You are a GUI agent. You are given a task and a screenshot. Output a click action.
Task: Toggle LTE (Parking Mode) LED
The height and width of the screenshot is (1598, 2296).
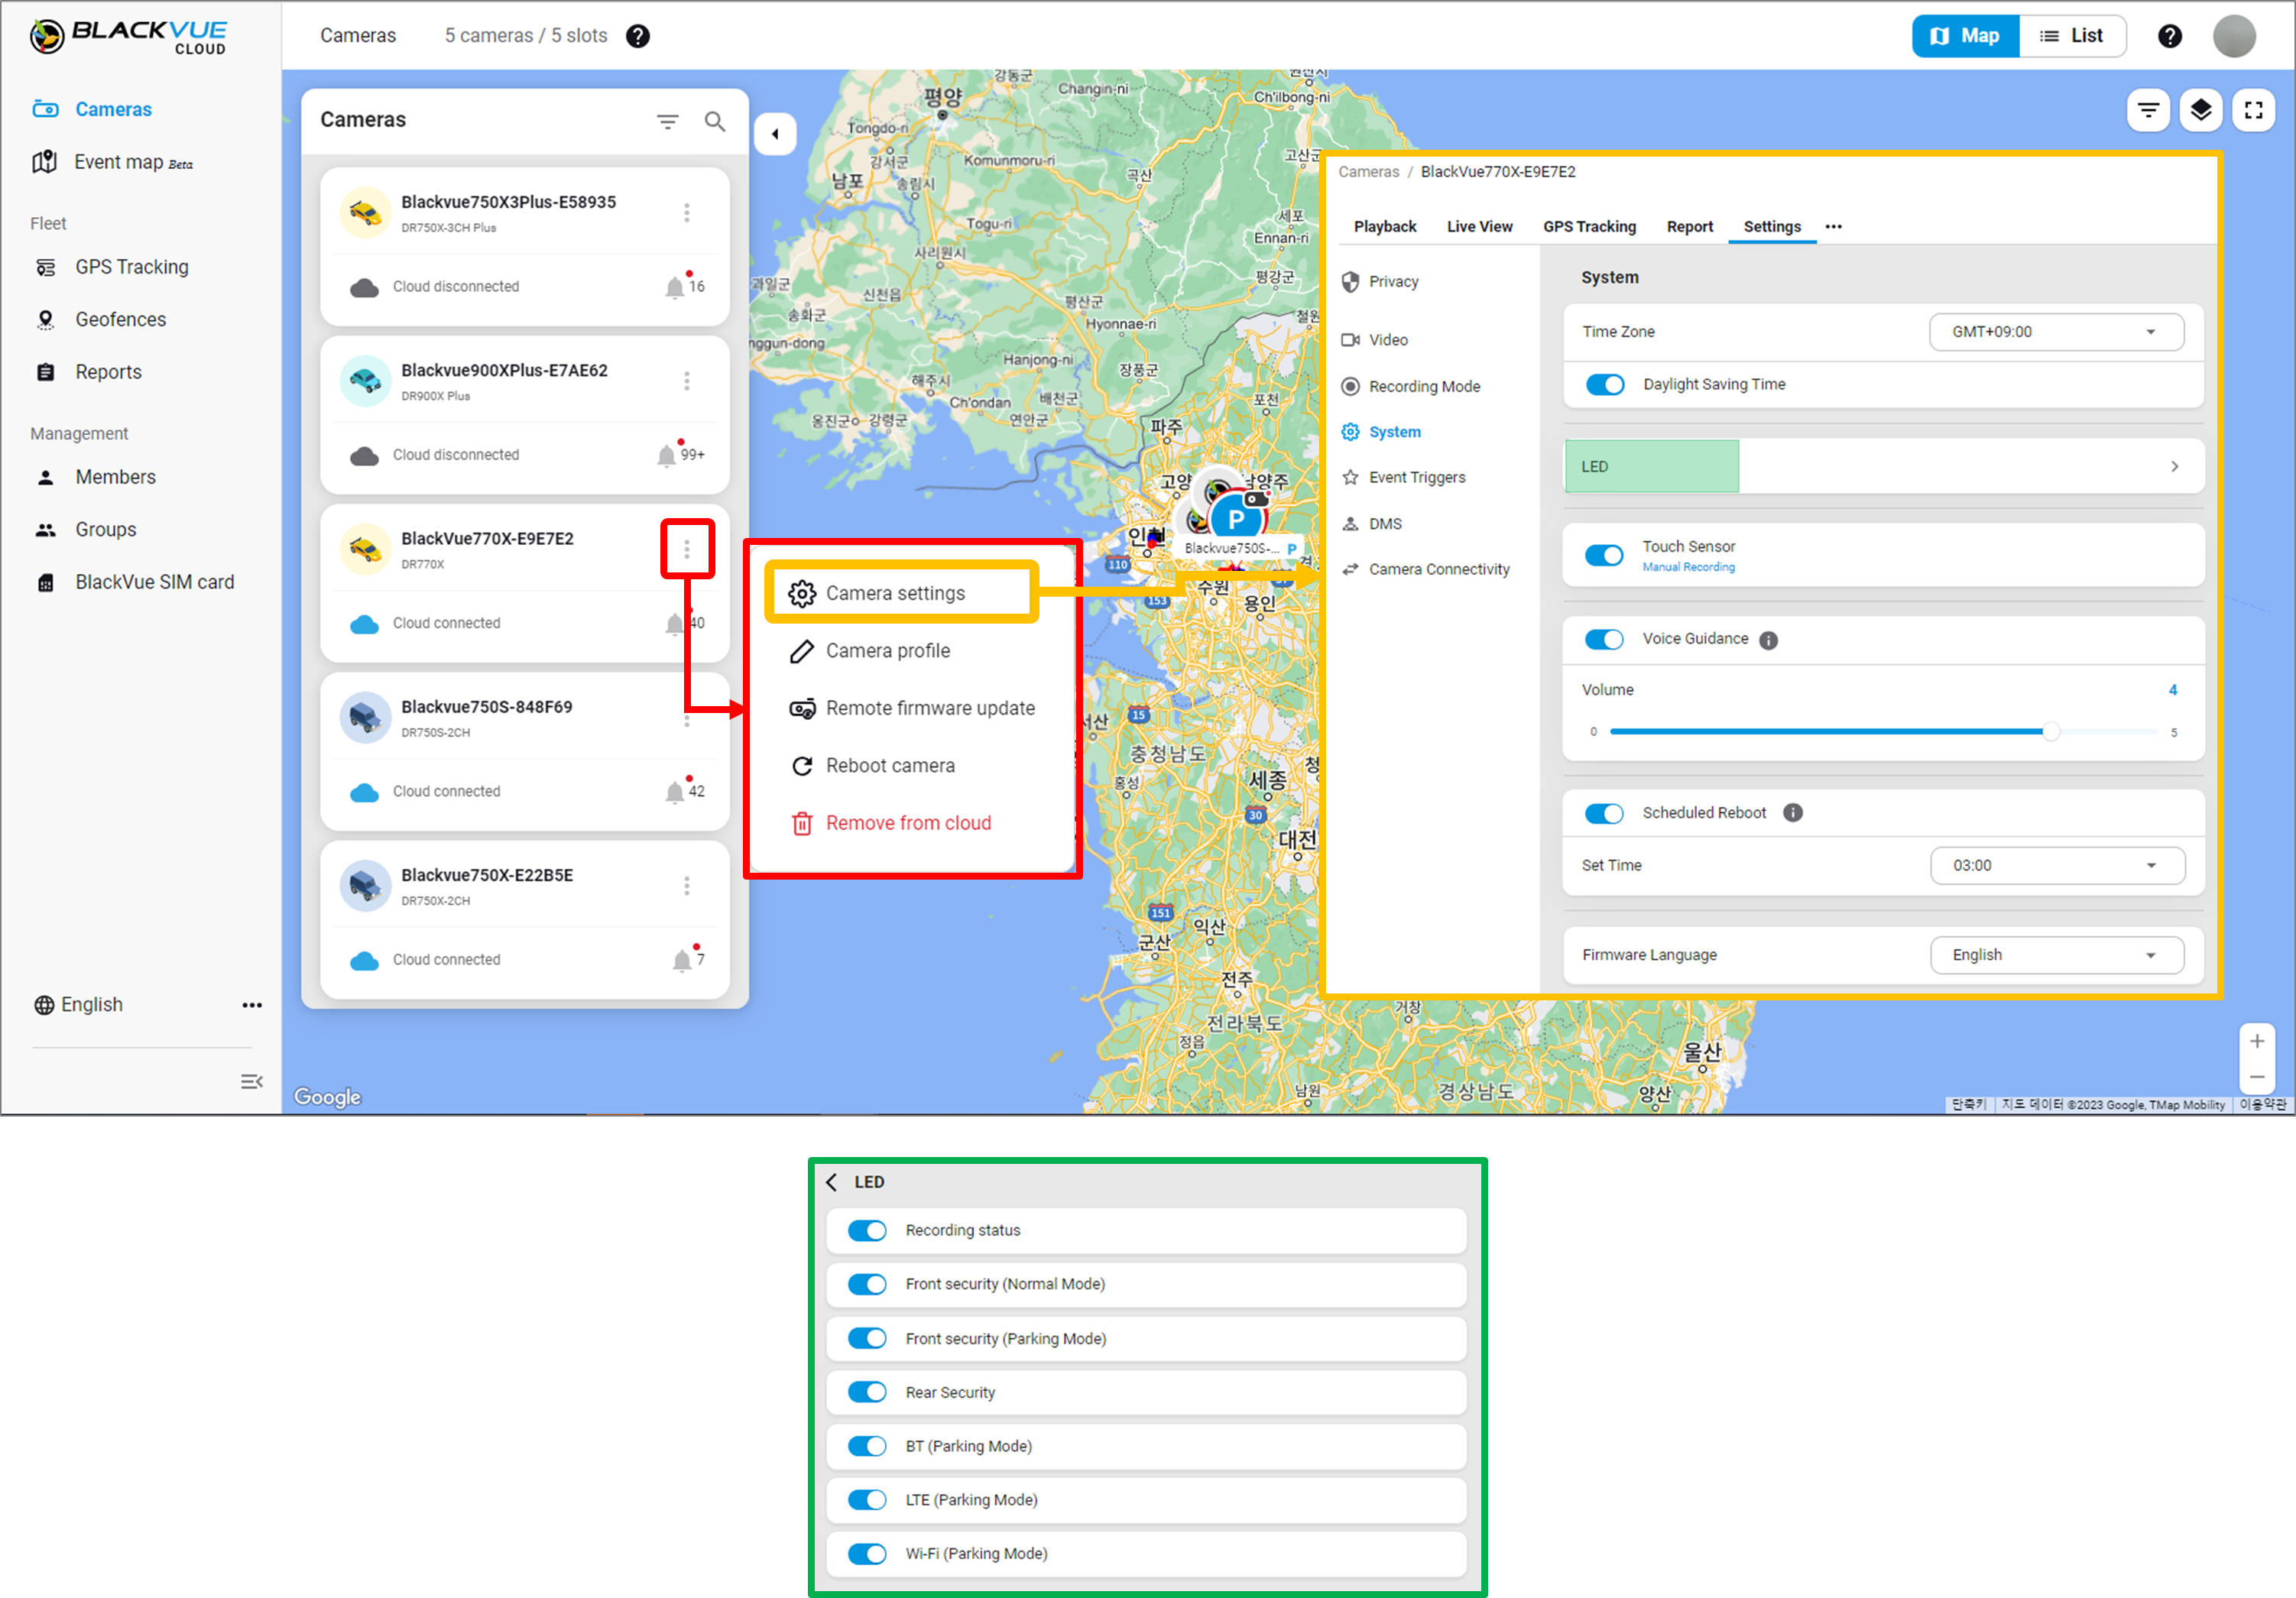coord(867,1500)
